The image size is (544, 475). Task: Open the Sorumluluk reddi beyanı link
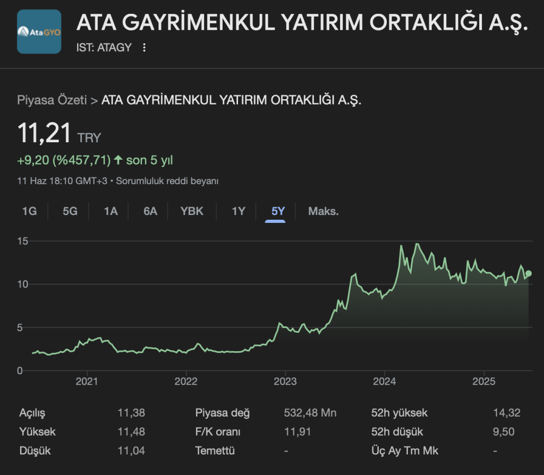point(167,181)
